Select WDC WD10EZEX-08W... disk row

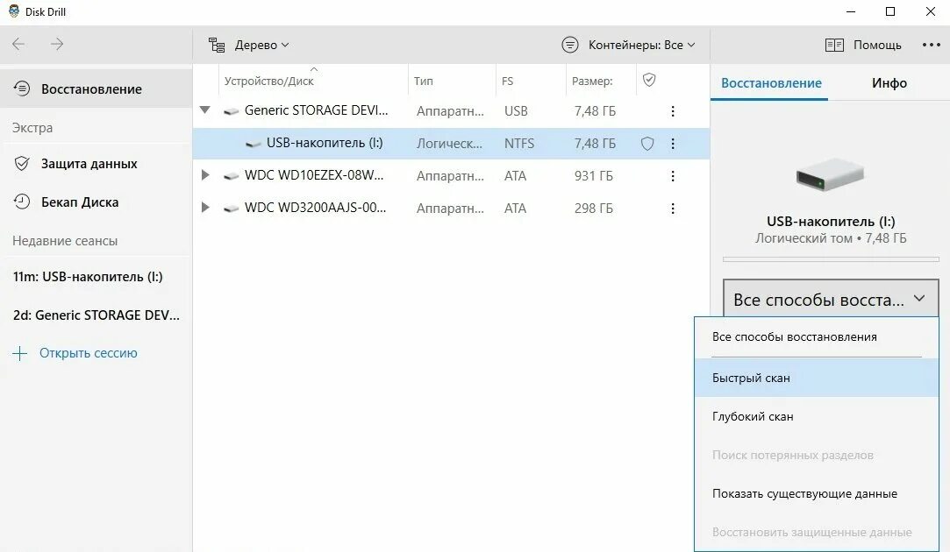pos(451,175)
